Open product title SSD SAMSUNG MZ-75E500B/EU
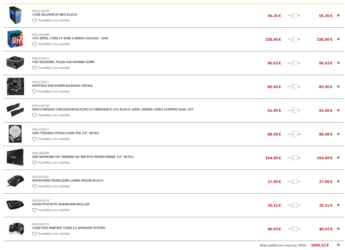This screenshot has width=345, height=250. [83, 157]
